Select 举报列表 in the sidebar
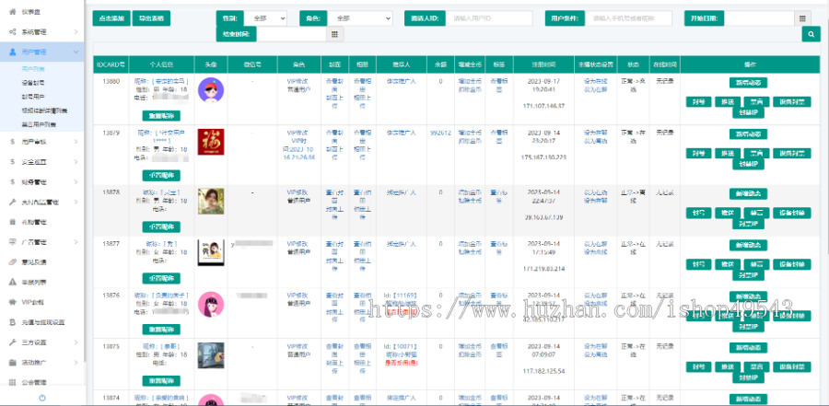The height and width of the screenshot is (406, 829). coord(34,283)
